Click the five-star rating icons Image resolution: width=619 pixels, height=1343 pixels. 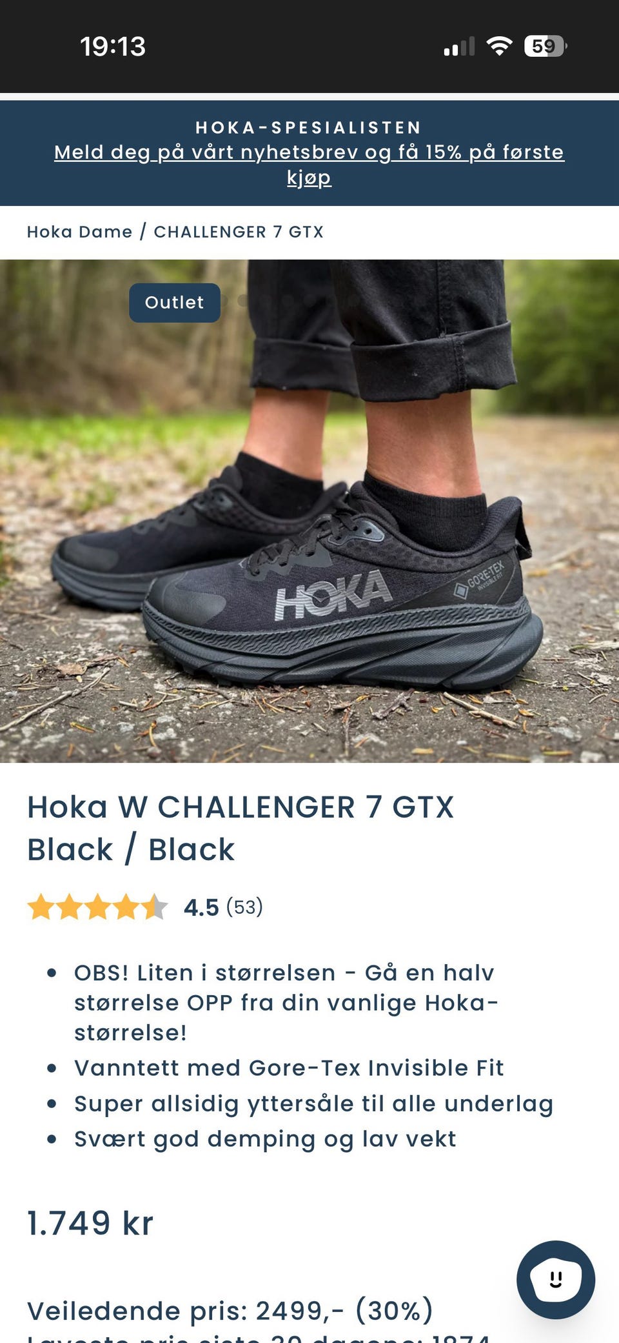point(97,907)
